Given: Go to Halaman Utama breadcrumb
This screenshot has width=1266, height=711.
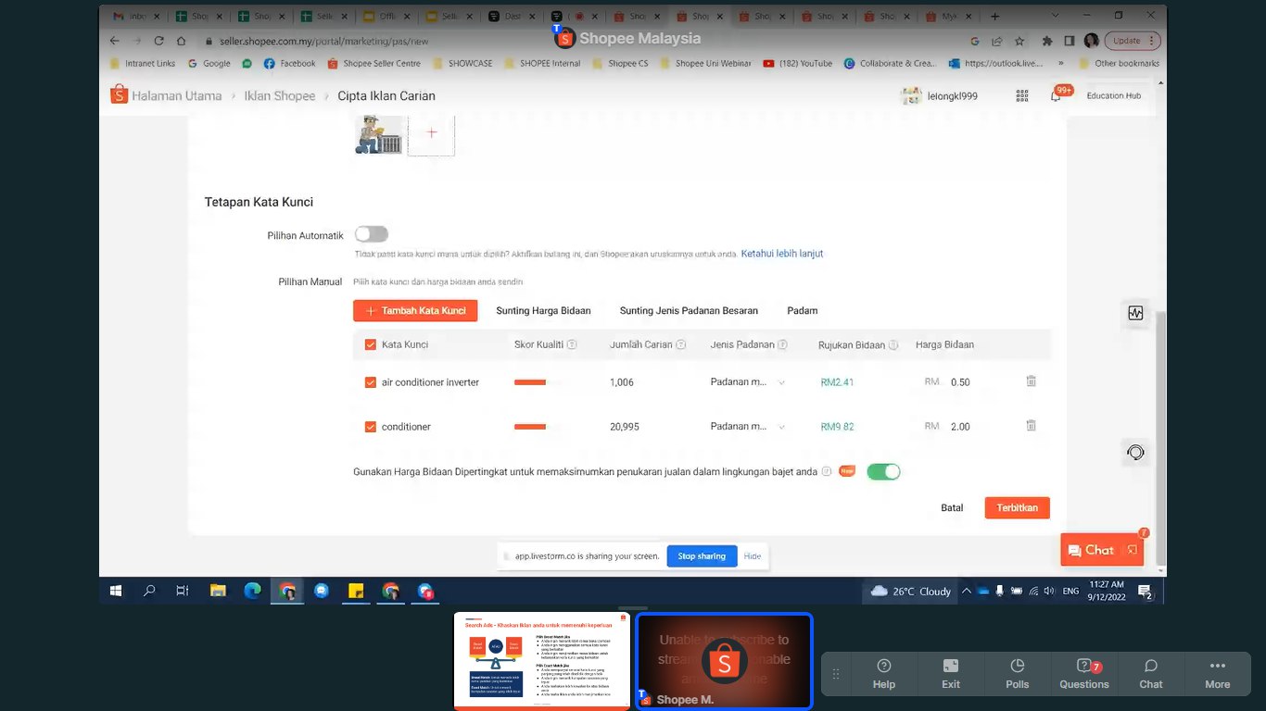Looking at the screenshot, I should 176,95.
